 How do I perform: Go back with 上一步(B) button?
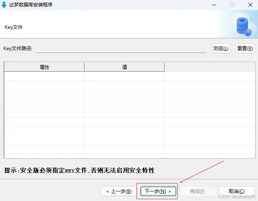click(119, 191)
